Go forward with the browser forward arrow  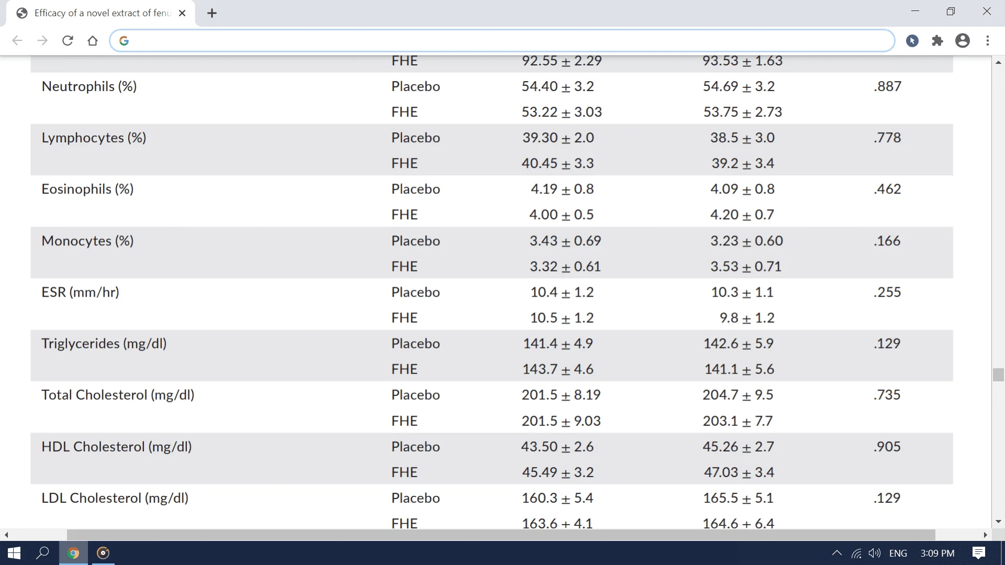point(42,41)
